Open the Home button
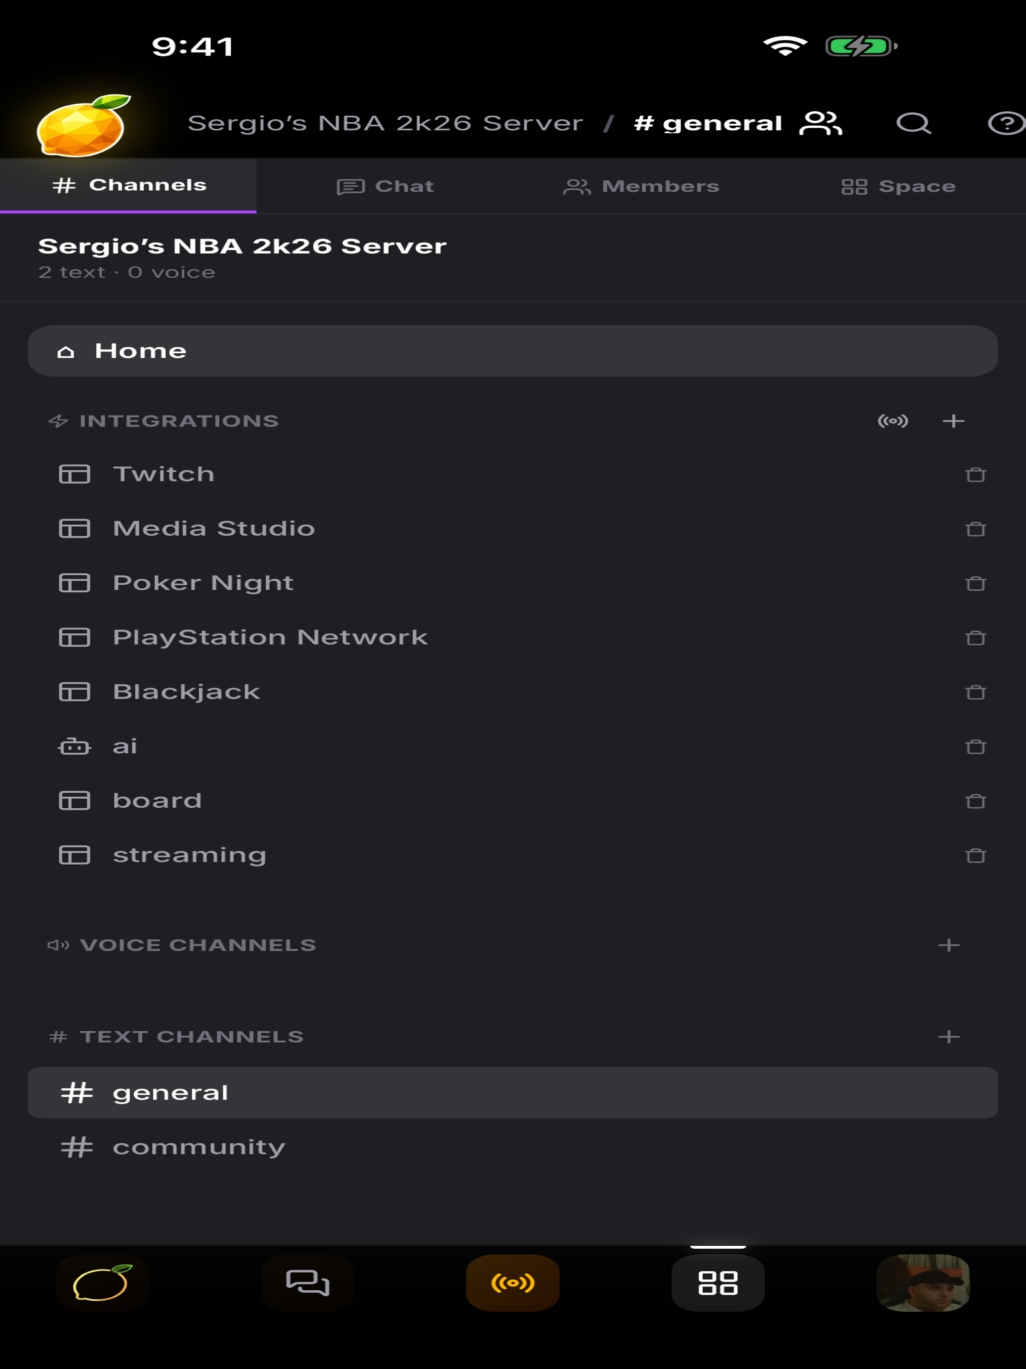 coord(513,351)
